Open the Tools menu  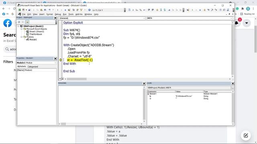71,14
